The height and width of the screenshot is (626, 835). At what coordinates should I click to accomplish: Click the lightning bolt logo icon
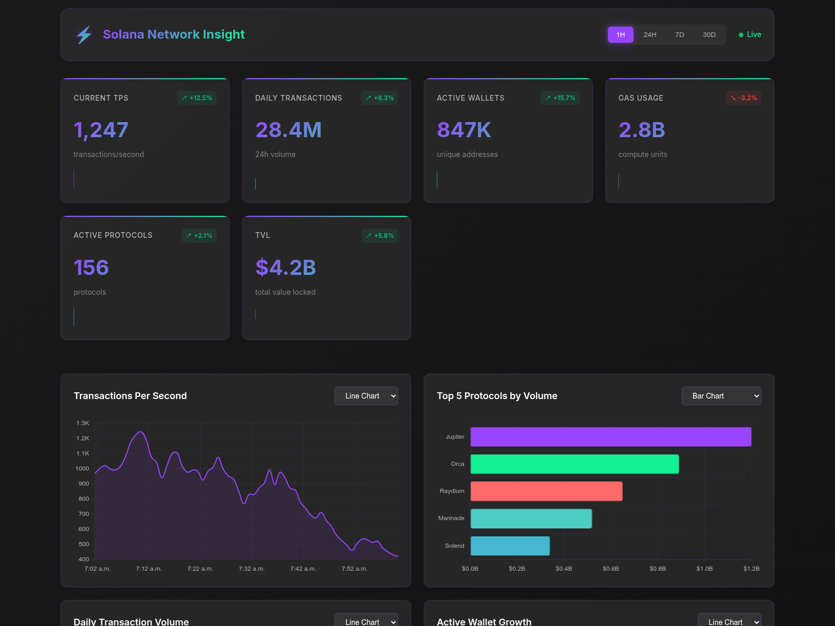tap(84, 35)
